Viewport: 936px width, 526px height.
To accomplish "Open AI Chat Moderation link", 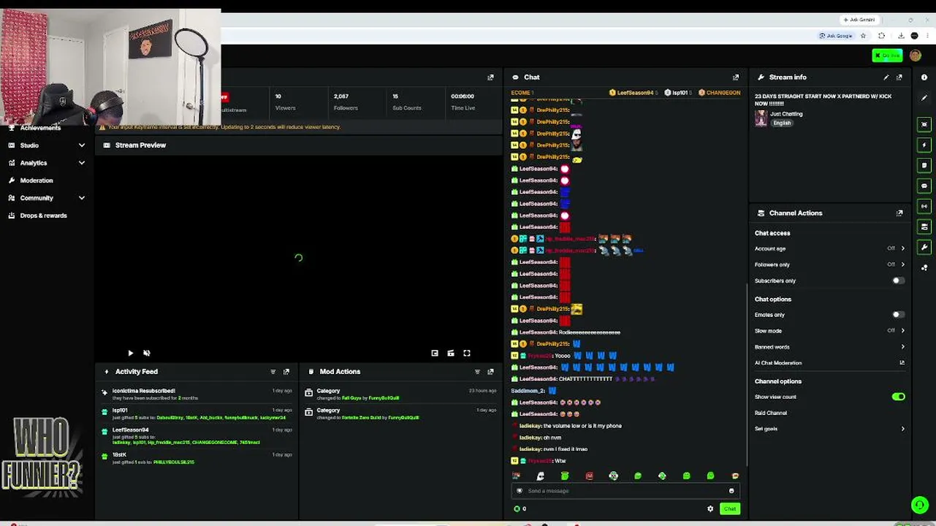I will (x=830, y=363).
